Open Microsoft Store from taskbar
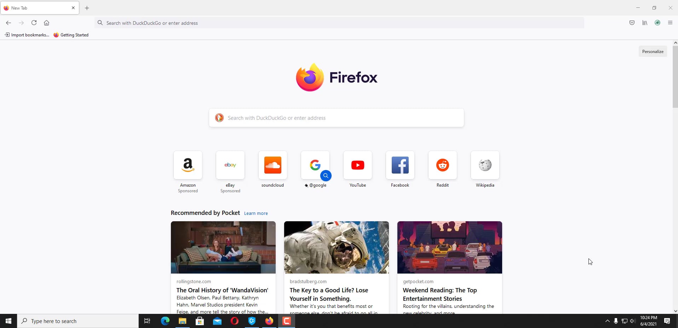Viewport: 678px width, 328px height. tap(200, 321)
